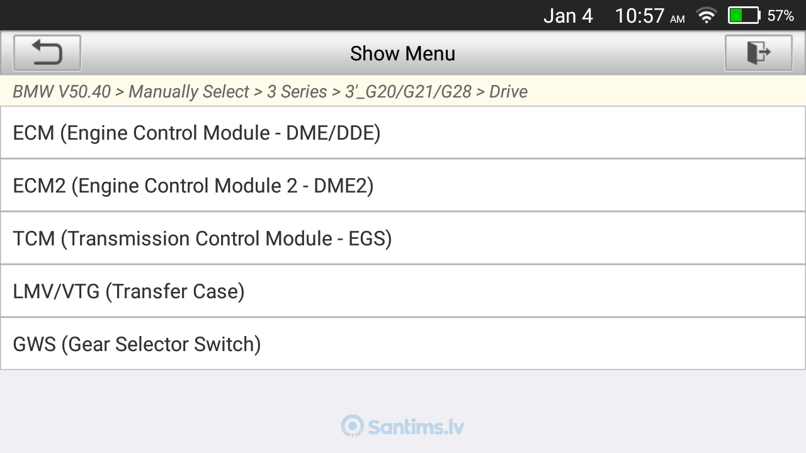This screenshot has height=453, width=806.
Task: Tap the 10:57 AM clock
Action: click(650, 16)
